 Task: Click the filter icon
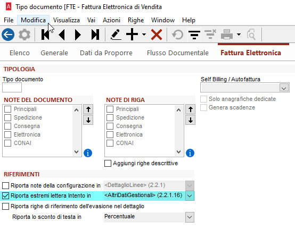(x=194, y=35)
